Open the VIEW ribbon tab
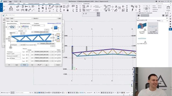The image size is (172, 96). (x=44, y=4)
